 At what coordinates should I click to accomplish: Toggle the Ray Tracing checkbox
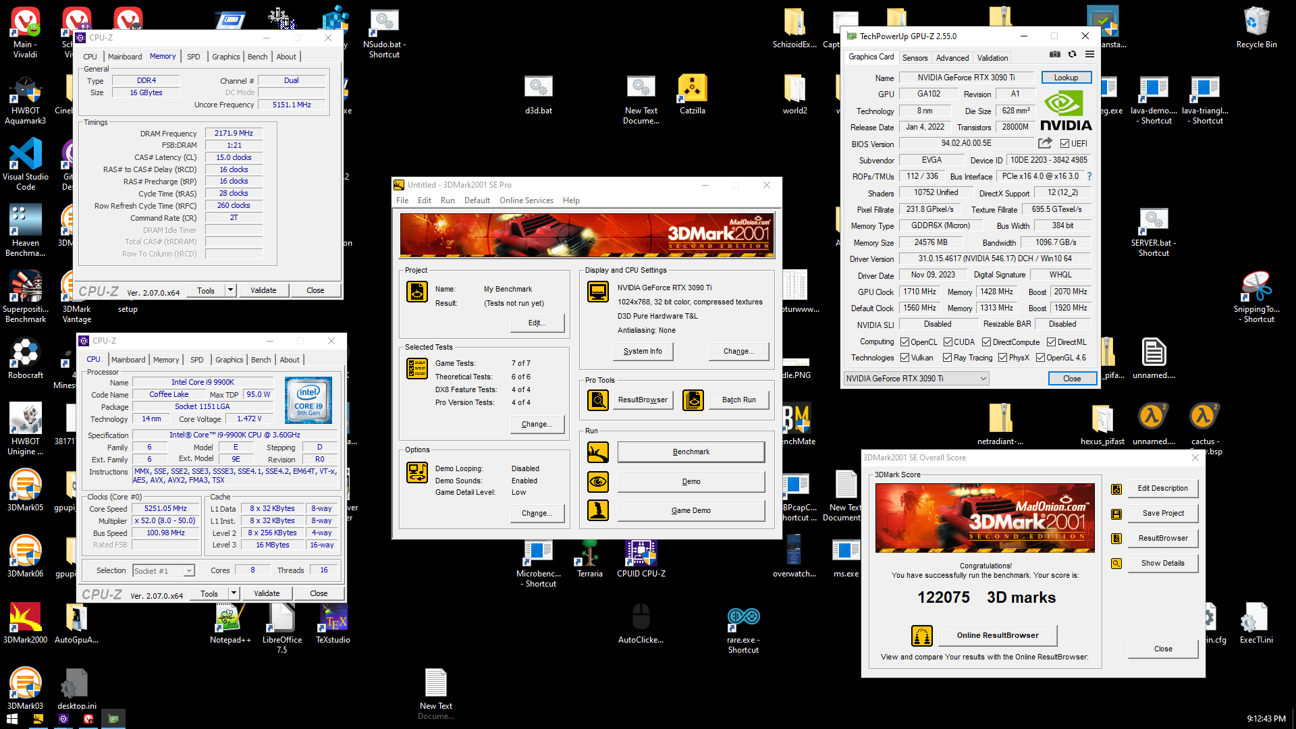pos(947,358)
